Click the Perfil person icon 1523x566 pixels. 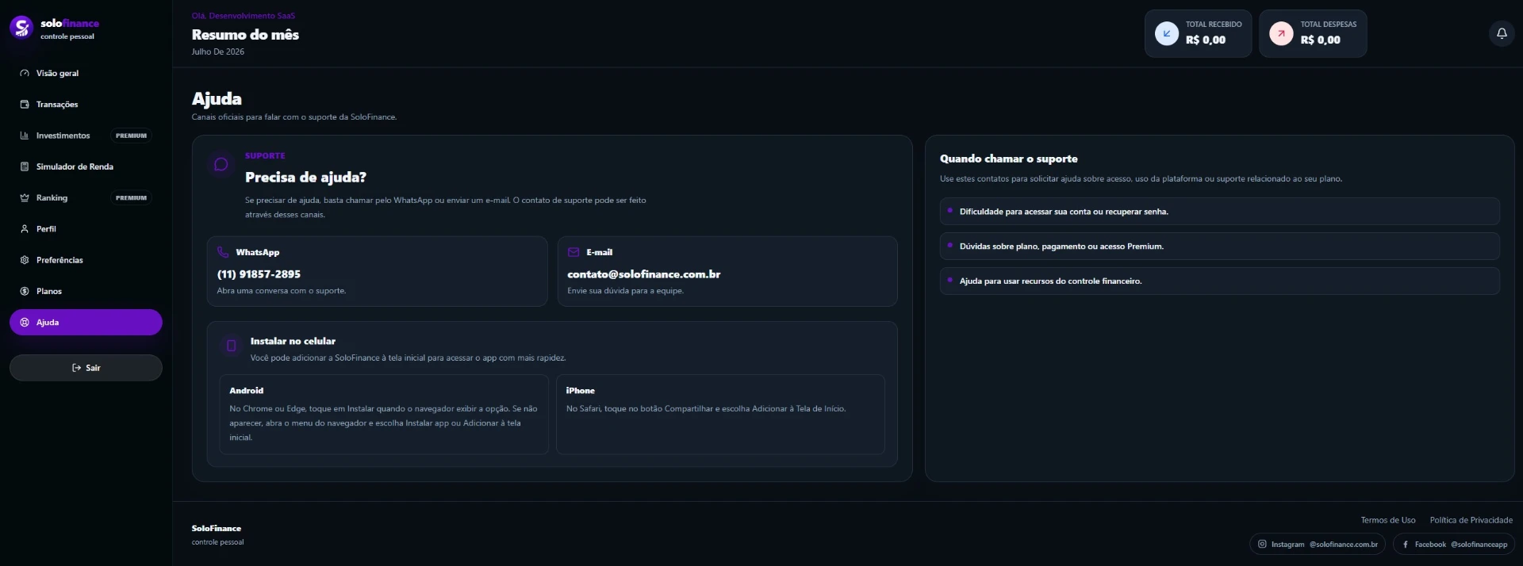tap(25, 229)
